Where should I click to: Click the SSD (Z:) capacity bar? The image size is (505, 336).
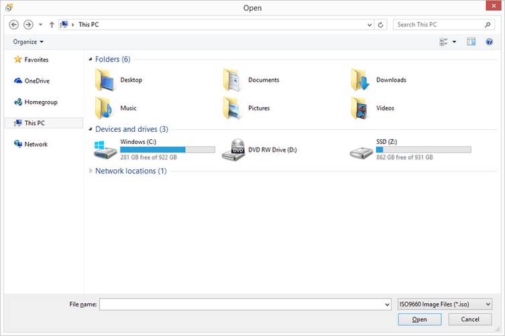[x=424, y=149]
